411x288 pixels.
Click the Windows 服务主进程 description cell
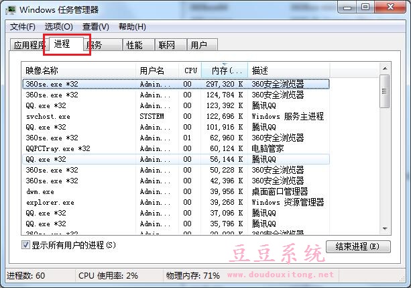coord(288,116)
